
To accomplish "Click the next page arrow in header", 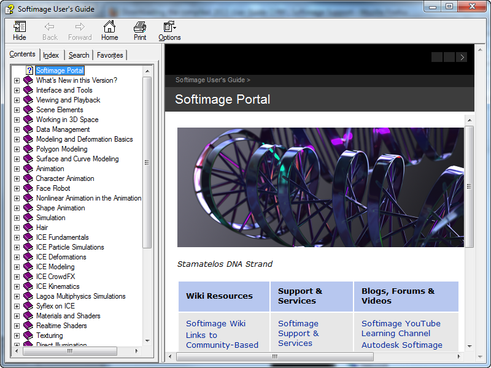I will point(462,57).
